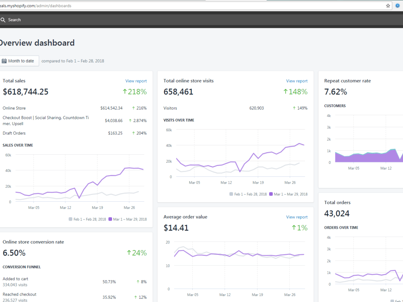
Task: Open the Month to date picker
Action: [x=19, y=61]
